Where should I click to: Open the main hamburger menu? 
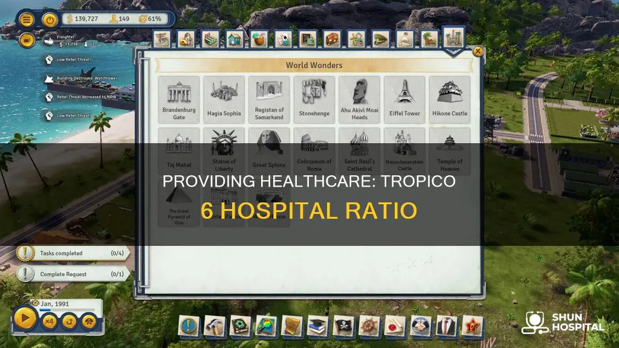27,19
